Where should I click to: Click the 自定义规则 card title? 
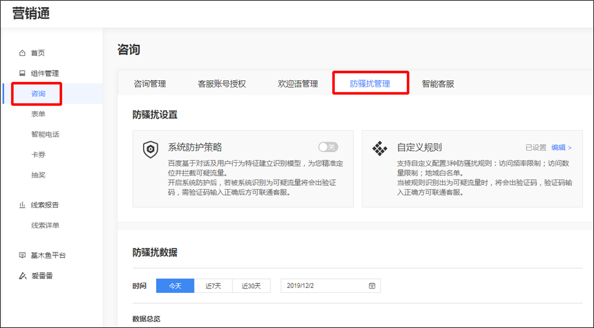point(420,147)
